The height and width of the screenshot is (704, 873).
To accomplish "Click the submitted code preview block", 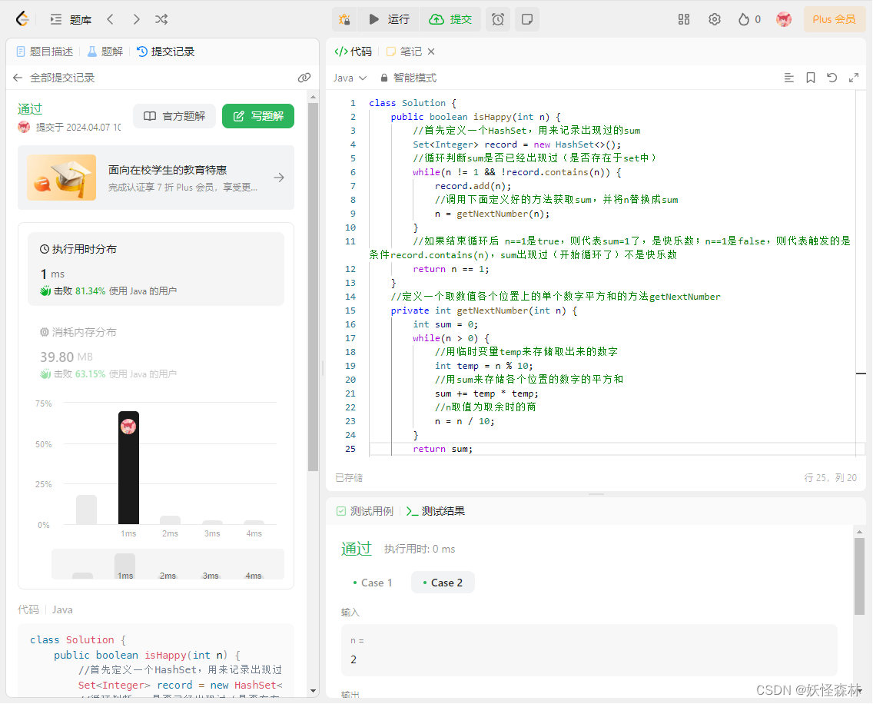I will tap(156, 662).
